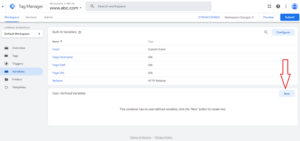
Task: Create a New user-defined variable
Action: click(x=286, y=94)
